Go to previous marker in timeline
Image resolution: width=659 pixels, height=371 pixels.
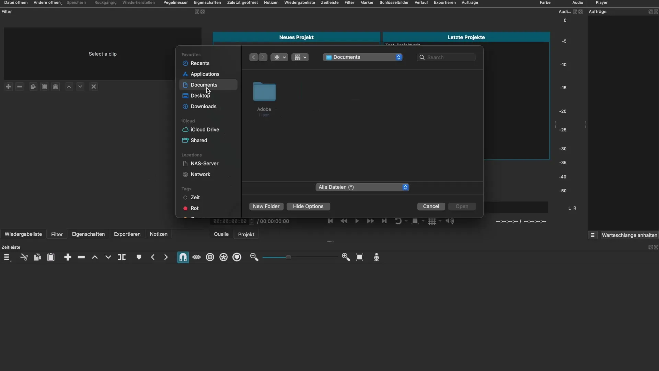153,257
